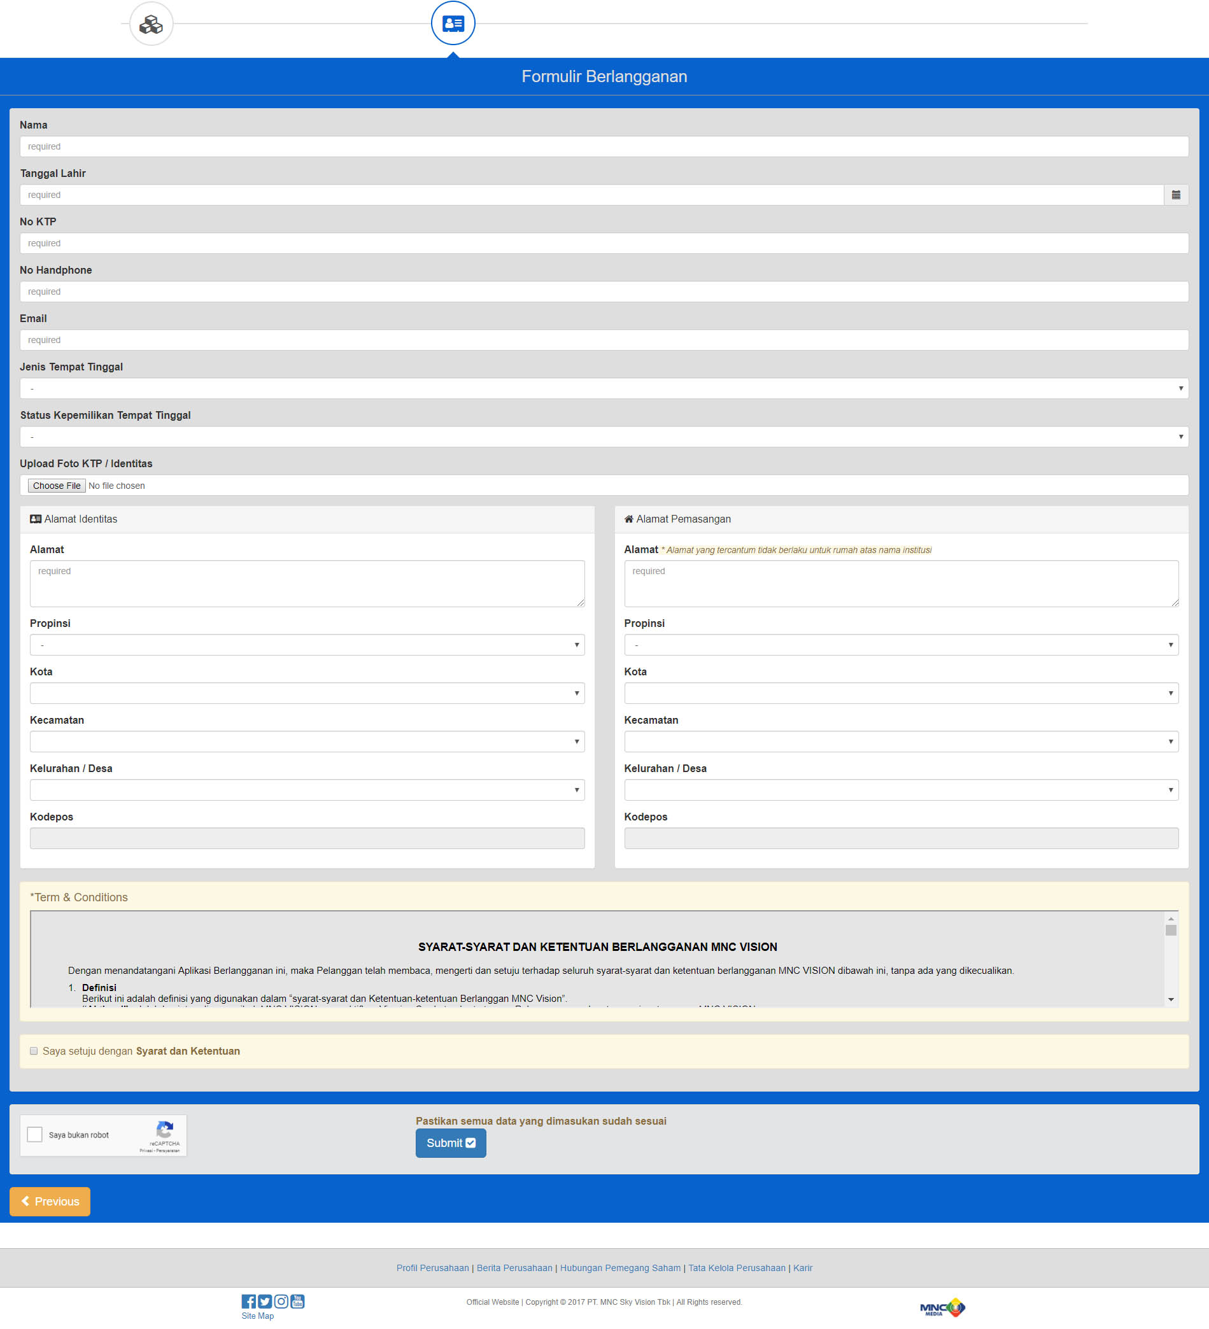
Task: Click the MNC Media logo
Action: tap(942, 1307)
